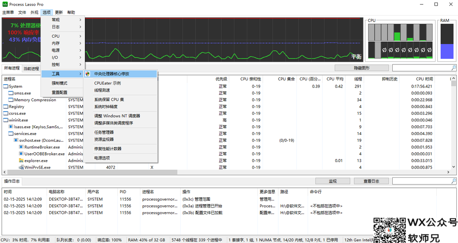Image resolution: width=458 pixels, height=243 pixels.
Task: Open the 更新 menu
Action: pos(59,12)
